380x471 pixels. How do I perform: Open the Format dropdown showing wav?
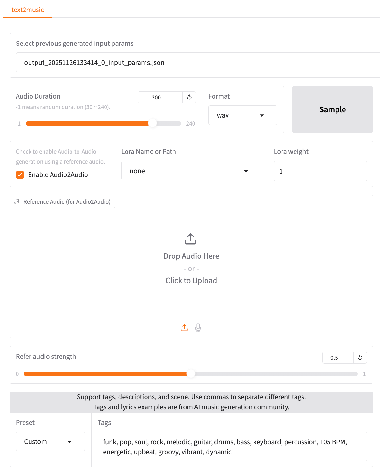[x=243, y=115]
